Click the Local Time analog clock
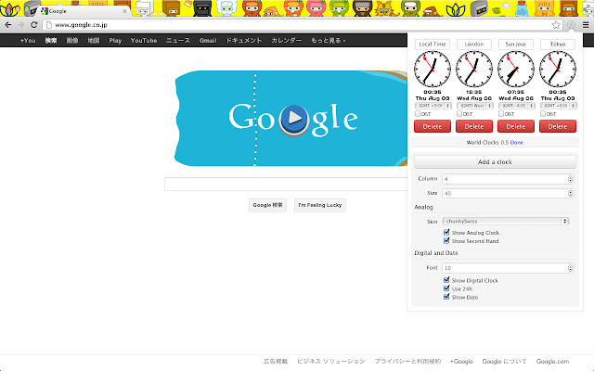Viewport: 594px width, 371px height. 433,70
